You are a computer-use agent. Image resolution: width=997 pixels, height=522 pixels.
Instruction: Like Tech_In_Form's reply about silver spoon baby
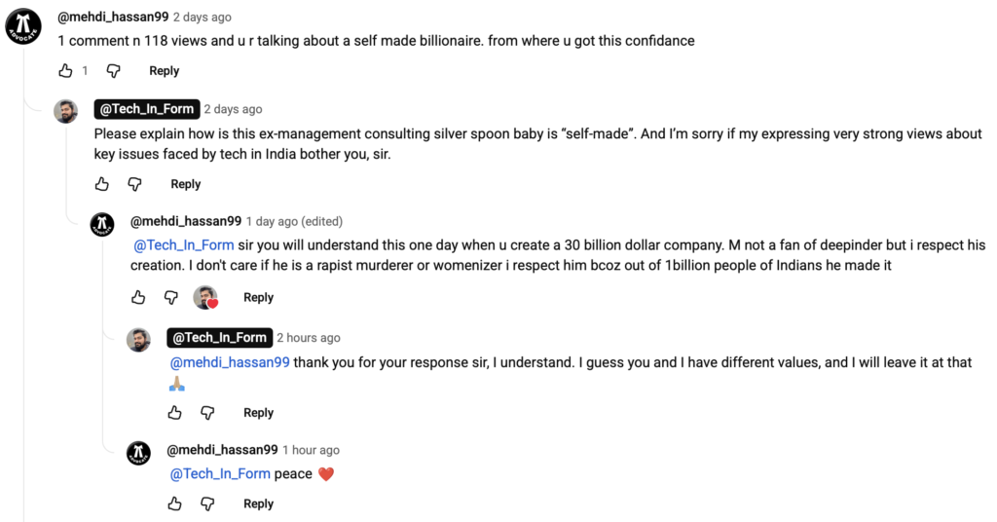click(102, 184)
